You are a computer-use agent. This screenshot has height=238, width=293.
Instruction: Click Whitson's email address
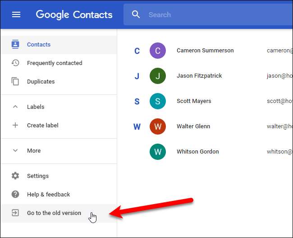(279, 151)
